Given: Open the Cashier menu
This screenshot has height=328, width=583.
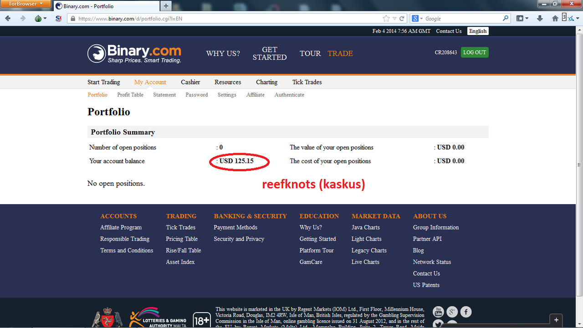Looking at the screenshot, I should 190,82.
